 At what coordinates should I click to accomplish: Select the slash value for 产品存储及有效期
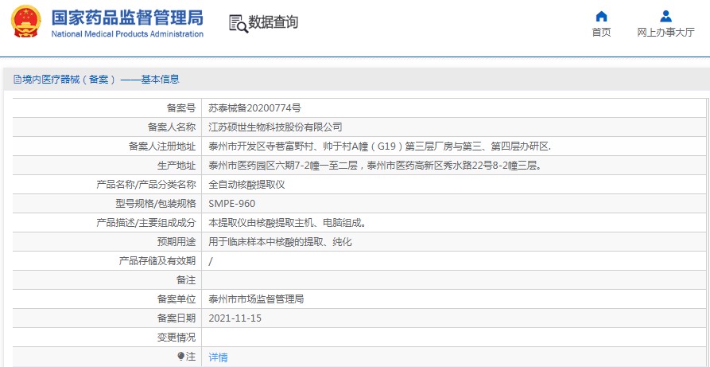(x=211, y=261)
